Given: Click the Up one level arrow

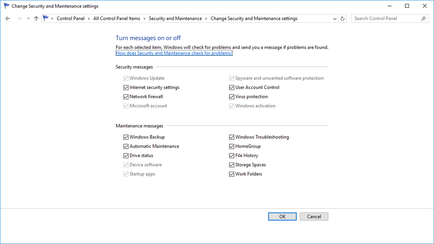Looking at the screenshot, I should click(36, 19).
